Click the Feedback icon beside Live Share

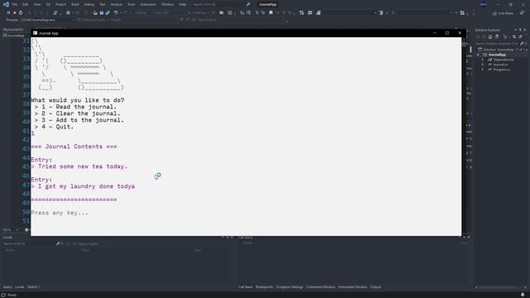pos(522,13)
